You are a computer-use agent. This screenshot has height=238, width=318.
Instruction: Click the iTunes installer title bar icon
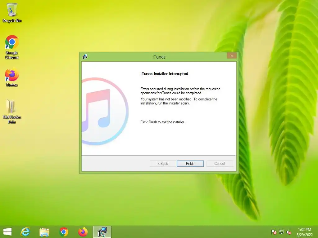coord(85,57)
